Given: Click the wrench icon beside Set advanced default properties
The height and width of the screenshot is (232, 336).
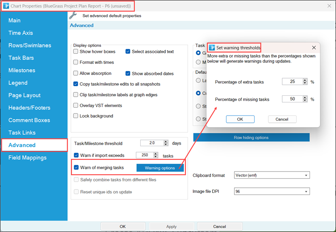Looking at the screenshot, I should pyautogui.click(x=73, y=16).
